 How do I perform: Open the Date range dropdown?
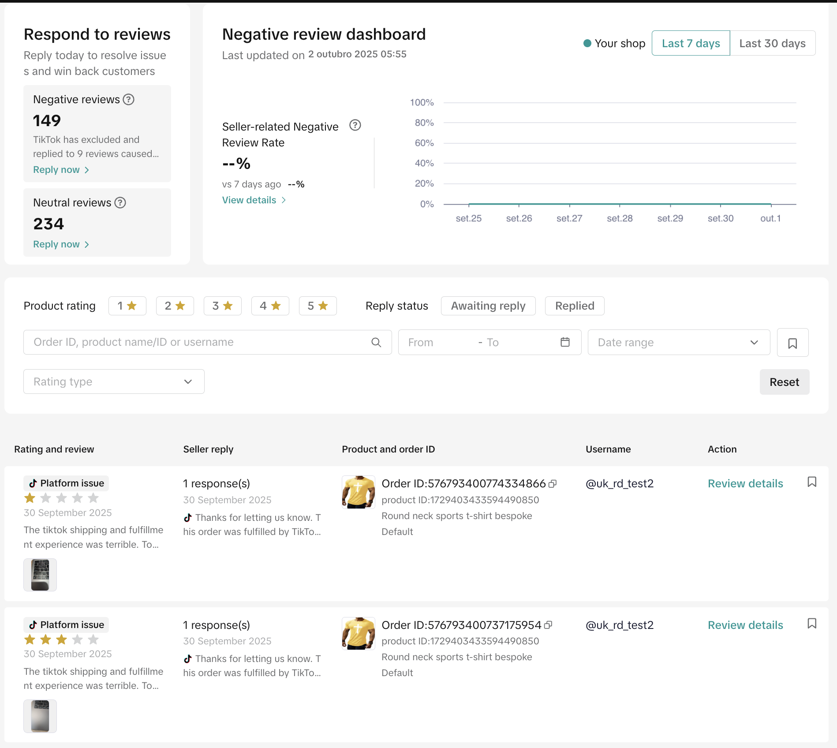678,342
